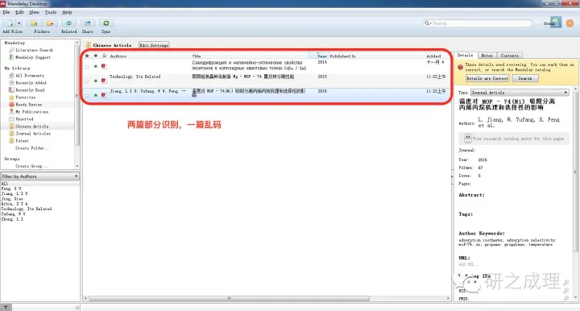580x311 pixels.
Task: Click the red warning icon in the Details panel
Action: click(460, 67)
